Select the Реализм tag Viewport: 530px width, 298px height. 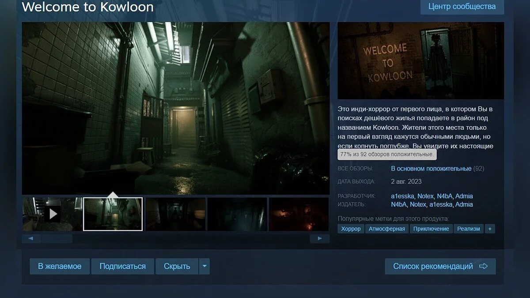coord(468,229)
